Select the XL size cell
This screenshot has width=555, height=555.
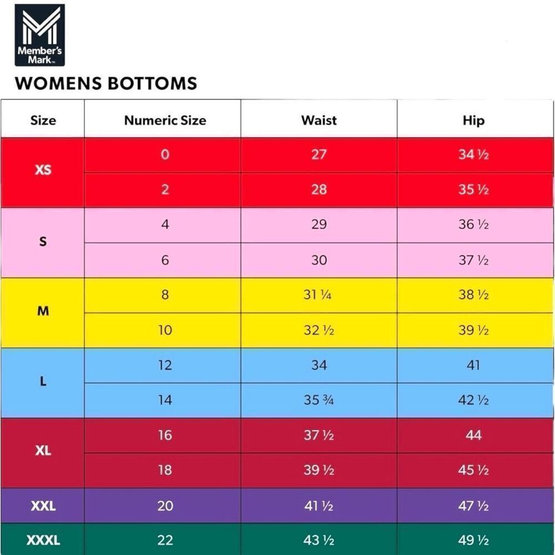43,453
